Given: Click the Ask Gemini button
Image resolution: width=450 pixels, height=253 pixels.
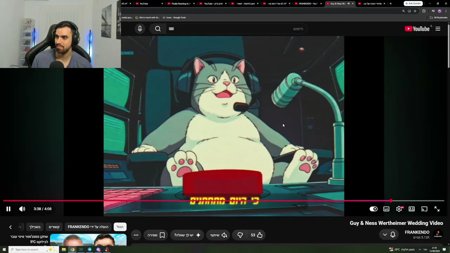Looking at the screenshot, I should click(413, 4).
